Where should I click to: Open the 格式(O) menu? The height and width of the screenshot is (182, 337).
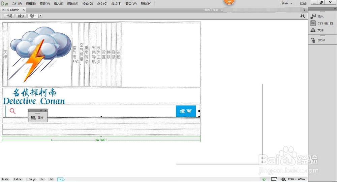tap(88, 3)
